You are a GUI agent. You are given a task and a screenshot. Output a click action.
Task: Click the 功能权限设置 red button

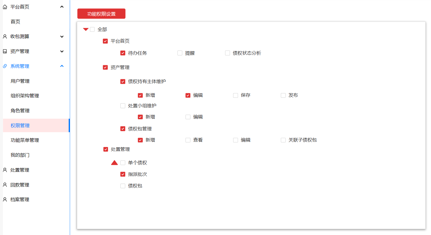101,14
